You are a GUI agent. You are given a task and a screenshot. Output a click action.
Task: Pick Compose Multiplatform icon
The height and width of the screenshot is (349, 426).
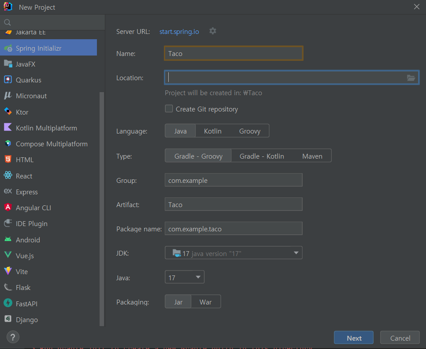pyautogui.click(x=8, y=144)
